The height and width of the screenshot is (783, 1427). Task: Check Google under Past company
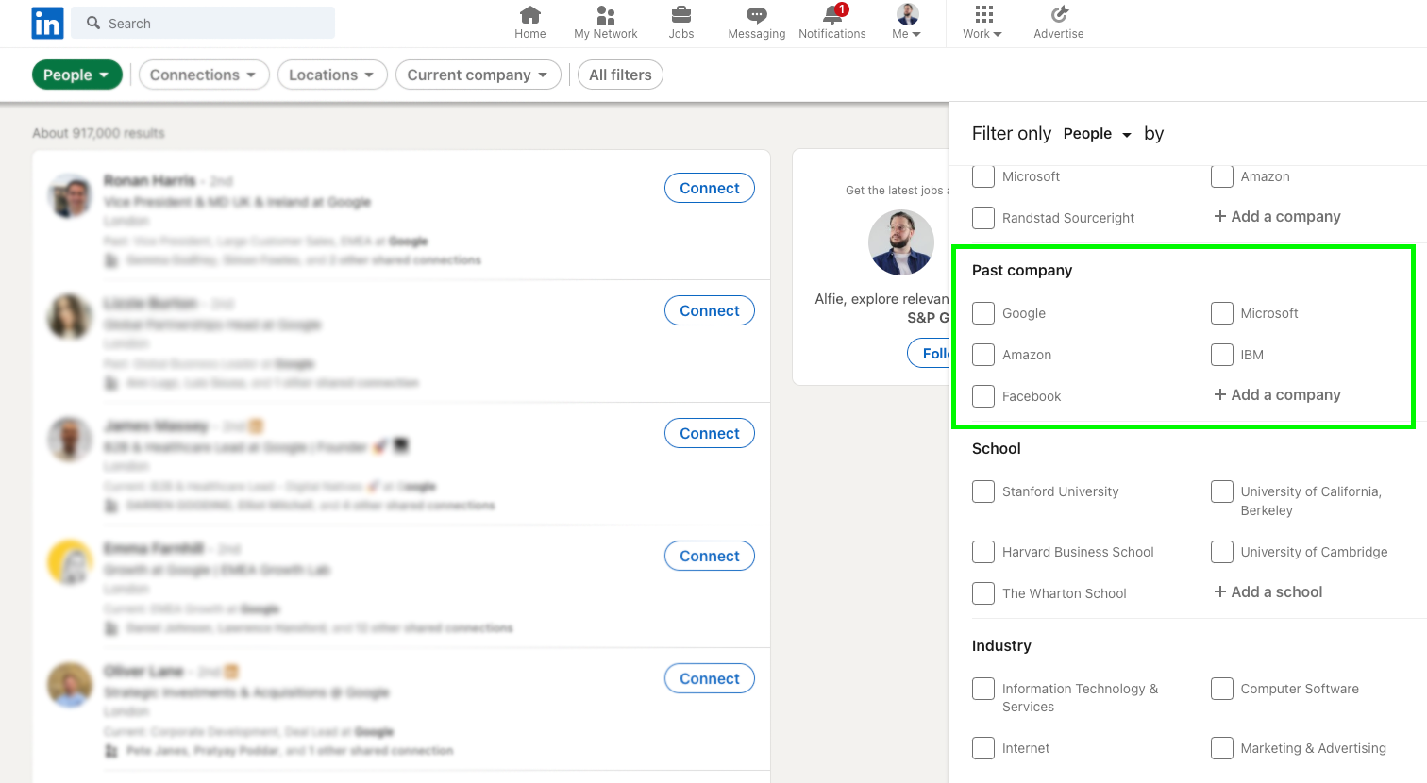983,312
